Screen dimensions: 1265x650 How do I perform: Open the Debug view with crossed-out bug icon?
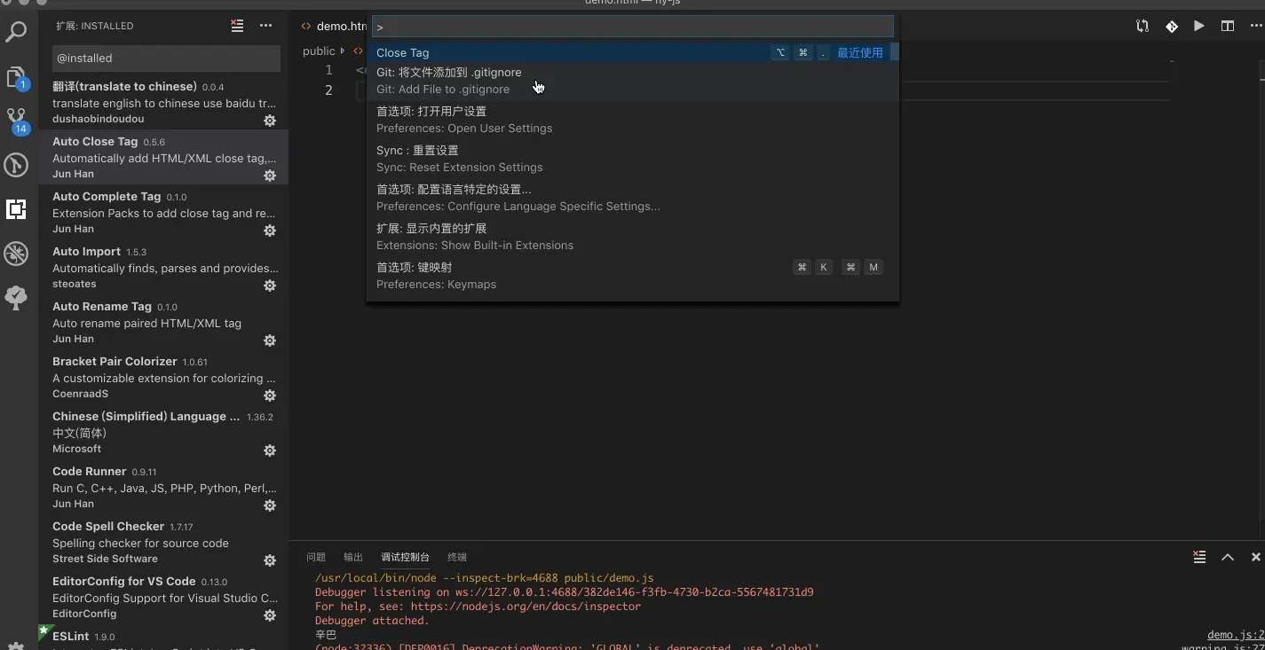tap(16, 254)
